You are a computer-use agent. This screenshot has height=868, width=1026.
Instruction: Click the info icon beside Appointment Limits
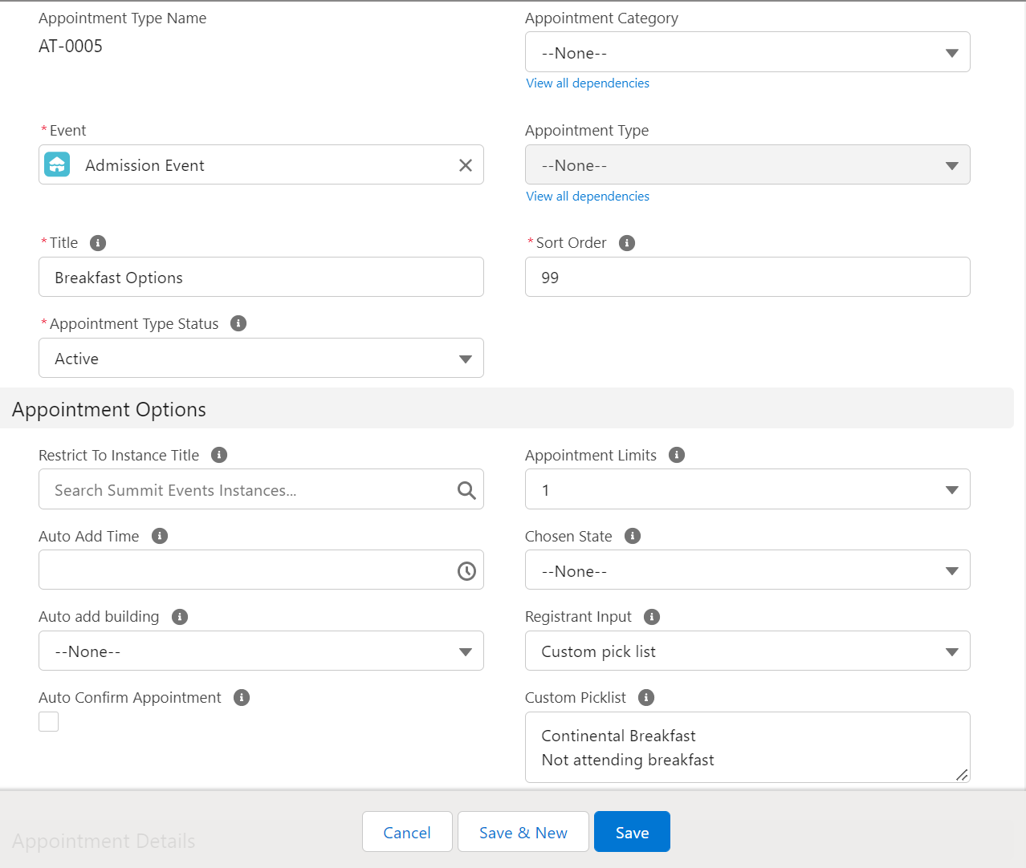click(676, 455)
